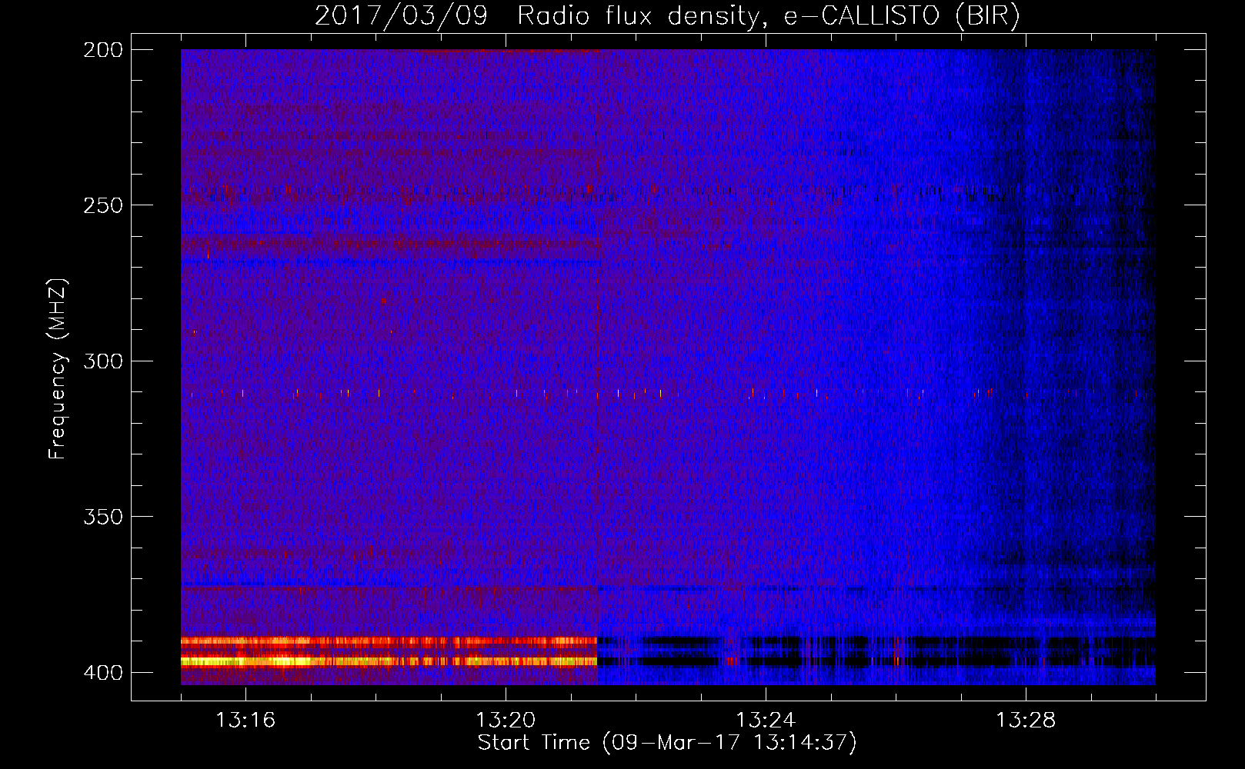Screen dimensions: 1245x769
Task: Click the 300 frequency tick label
Action: [x=103, y=361]
